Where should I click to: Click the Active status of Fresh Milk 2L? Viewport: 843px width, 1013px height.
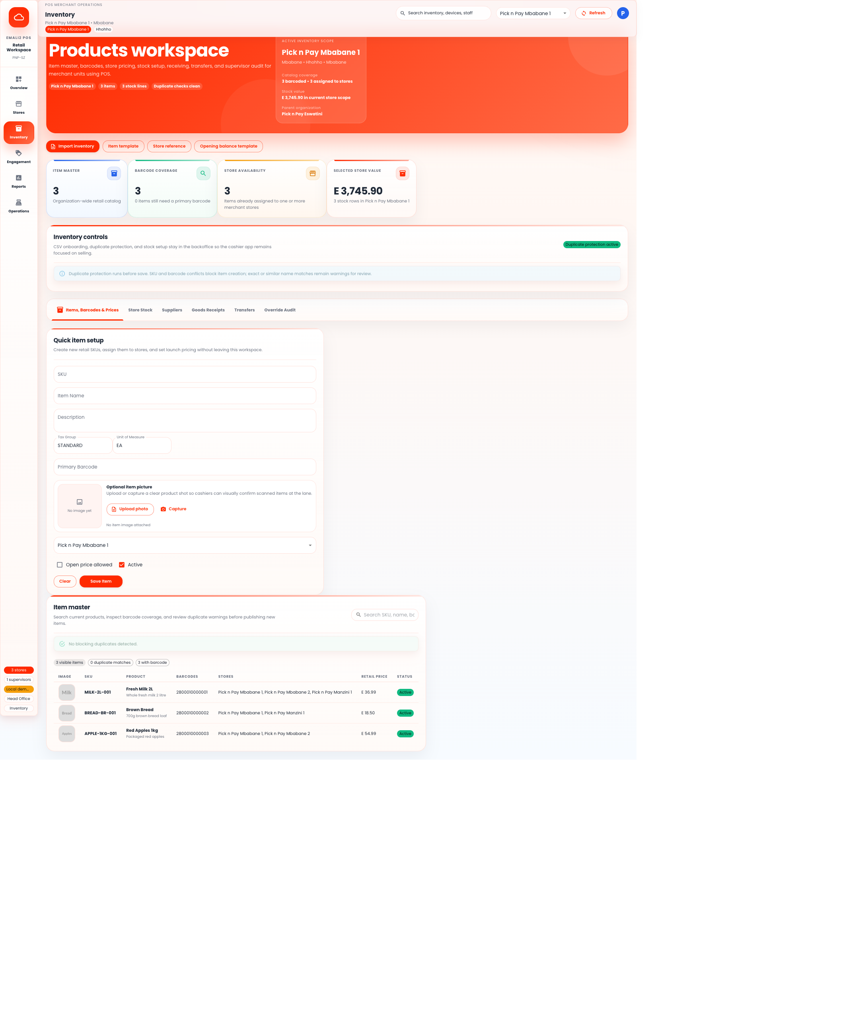click(x=405, y=693)
